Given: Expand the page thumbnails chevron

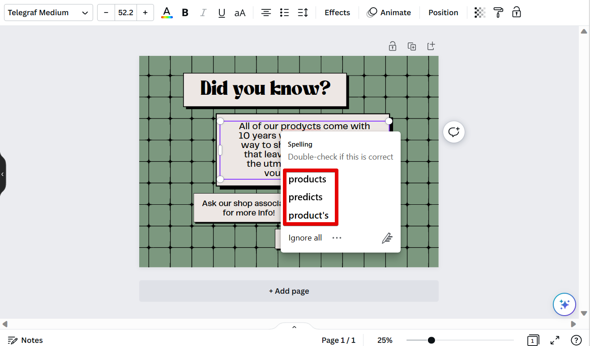Looking at the screenshot, I should tap(294, 327).
